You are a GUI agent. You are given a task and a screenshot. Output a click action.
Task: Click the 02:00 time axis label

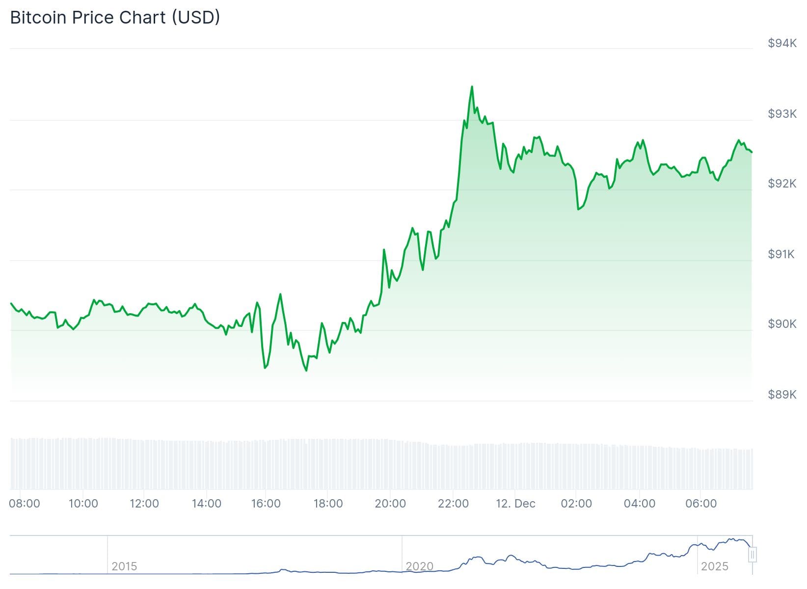(576, 504)
